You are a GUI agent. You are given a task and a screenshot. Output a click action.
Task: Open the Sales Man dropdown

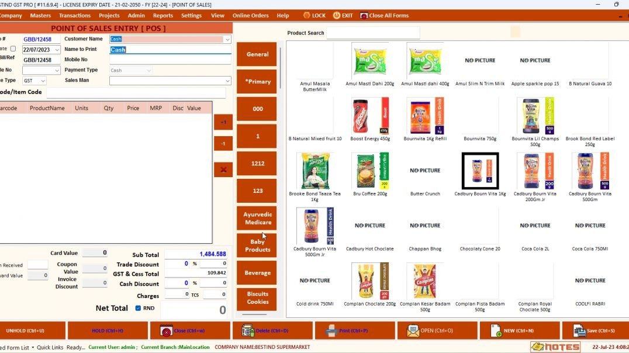click(227, 80)
